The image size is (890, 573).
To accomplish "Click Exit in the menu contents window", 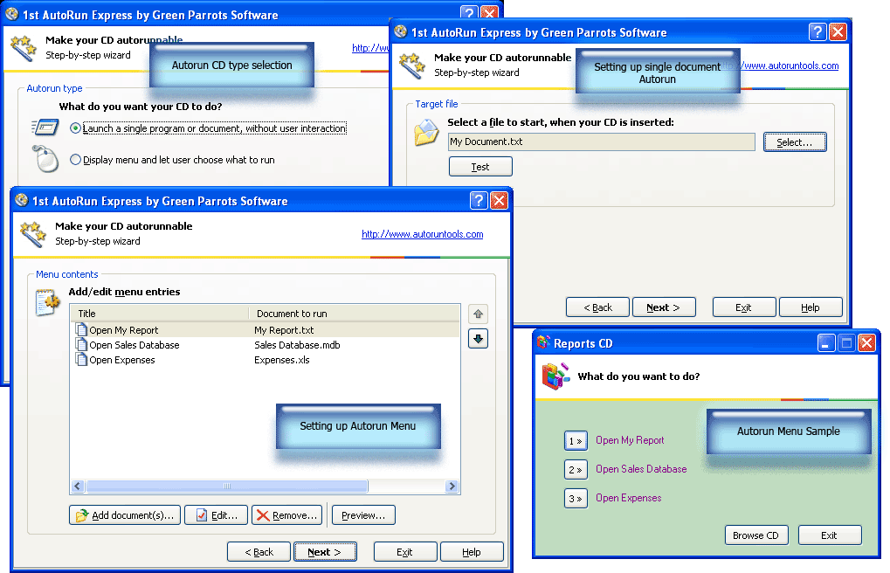I will pos(404,552).
